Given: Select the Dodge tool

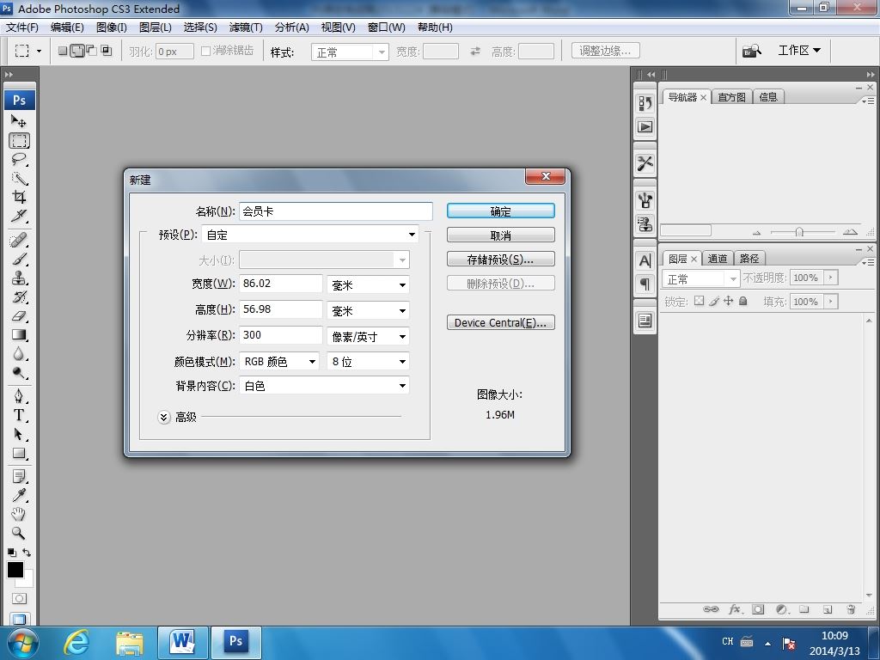Looking at the screenshot, I should click(19, 373).
